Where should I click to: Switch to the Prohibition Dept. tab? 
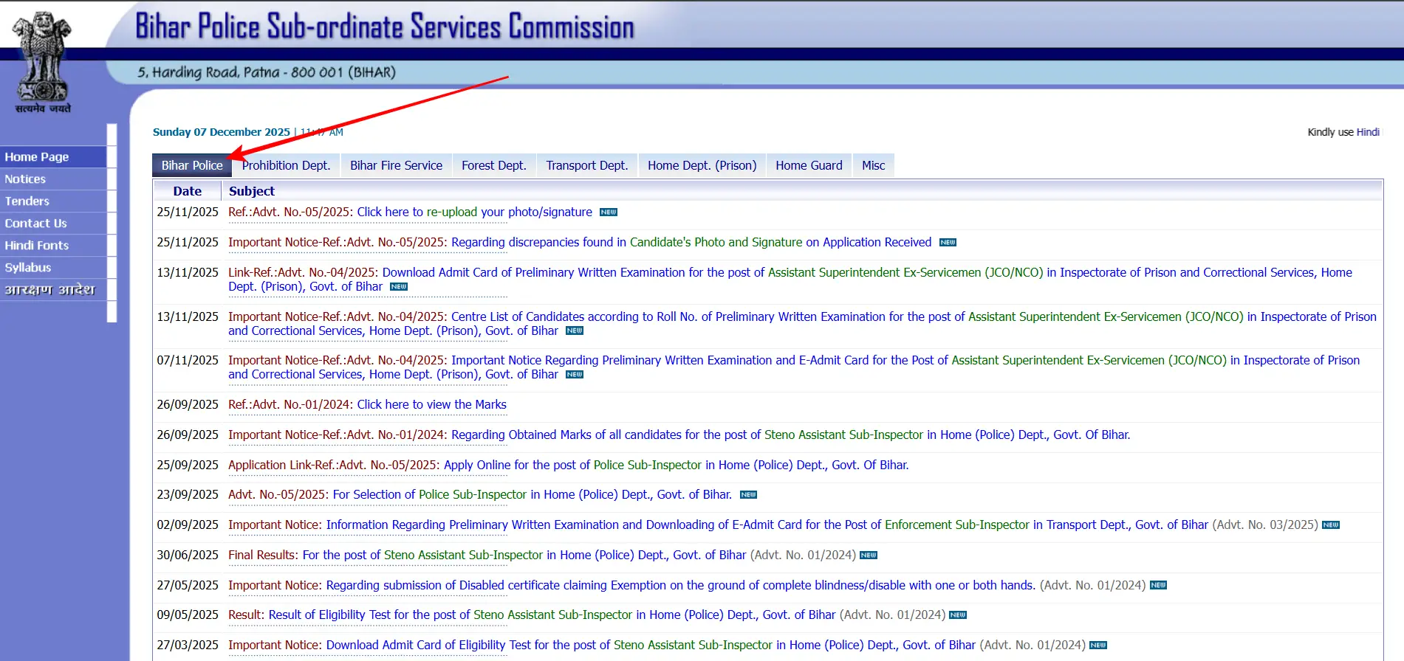(x=286, y=165)
